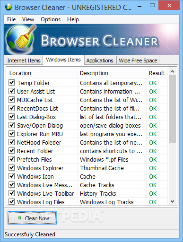This screenshot has height=242, width=183.
Task: Switch to the Internet Items tab
Action: [24, 60]
